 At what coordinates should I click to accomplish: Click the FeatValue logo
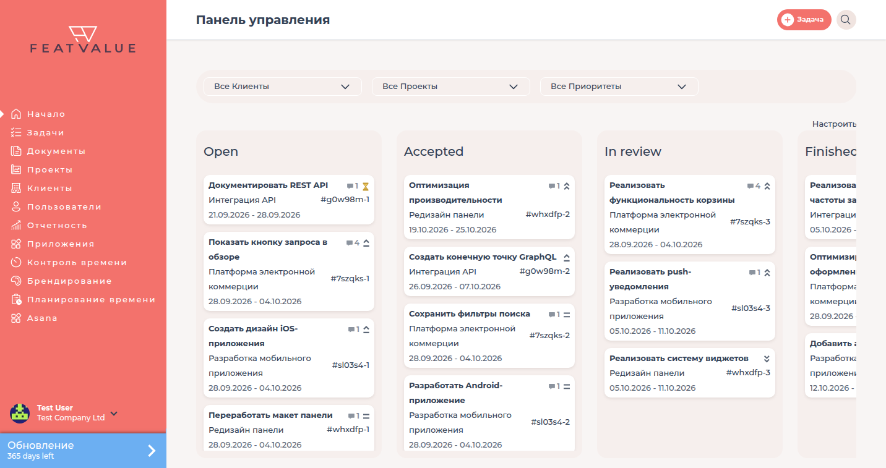click(83, 40)
